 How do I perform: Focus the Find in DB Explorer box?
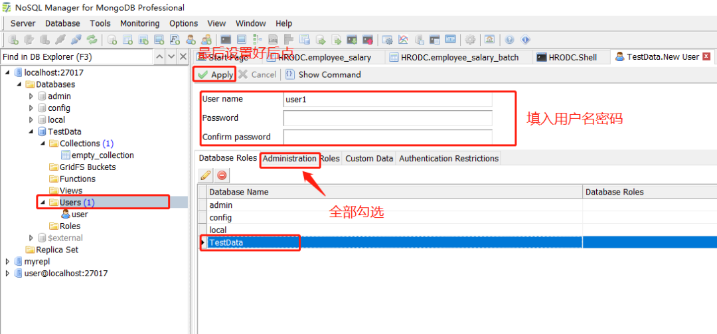[x=76, y=56]
